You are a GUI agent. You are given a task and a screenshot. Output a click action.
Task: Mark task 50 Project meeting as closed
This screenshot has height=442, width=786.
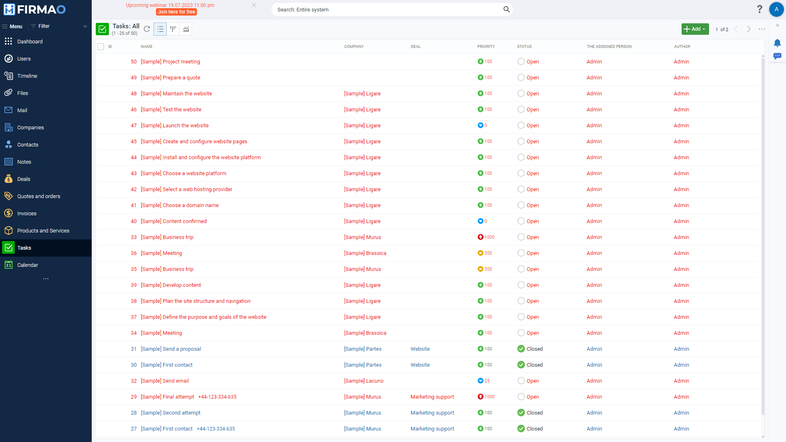coord(521,61)
